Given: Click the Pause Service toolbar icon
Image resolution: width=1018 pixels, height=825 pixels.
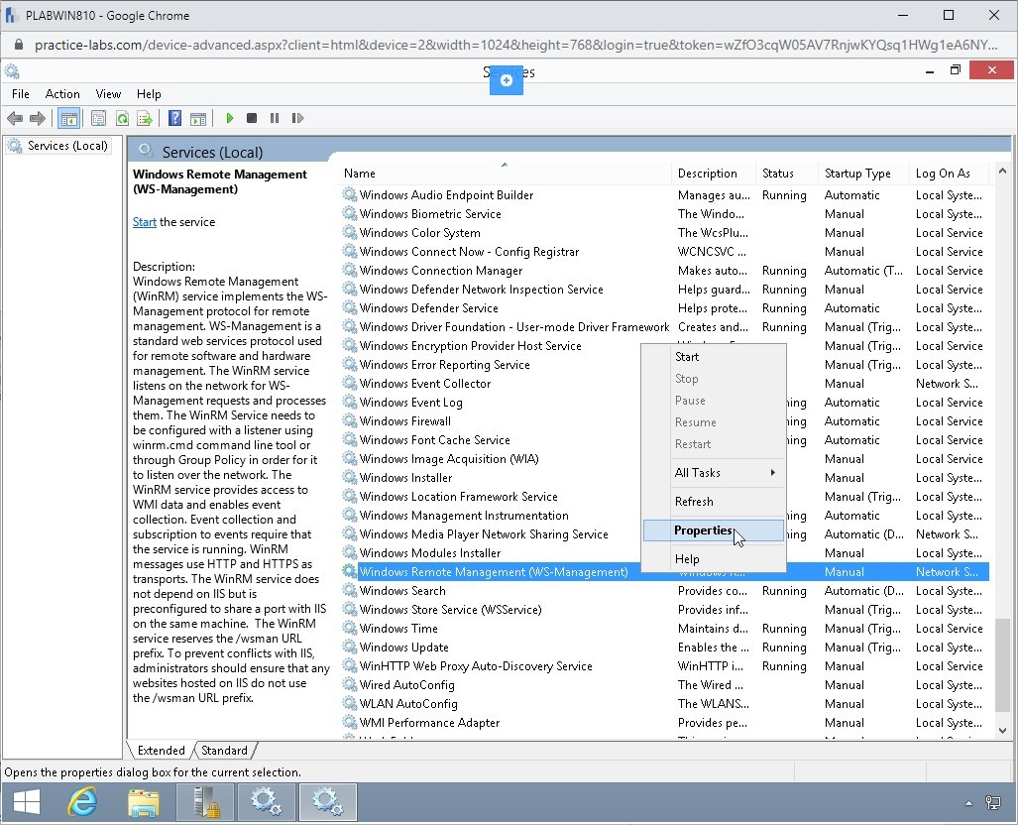Looking at the screenshot, I should pyautogui.click(x=275, y=118).
